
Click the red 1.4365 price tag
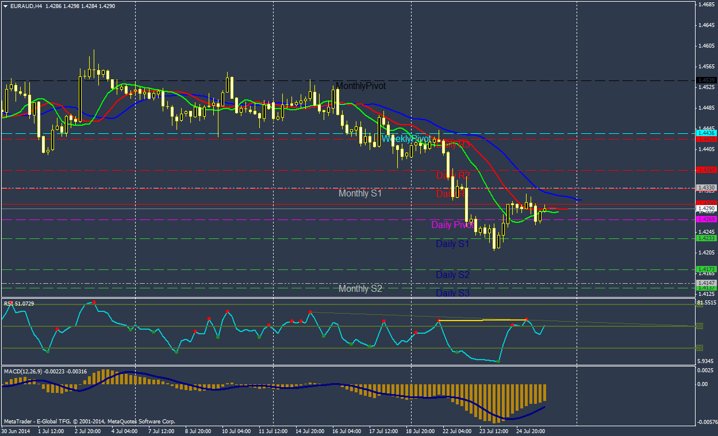[x=705, y=170]
